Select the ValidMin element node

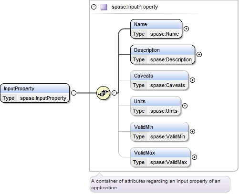point(159,132)
